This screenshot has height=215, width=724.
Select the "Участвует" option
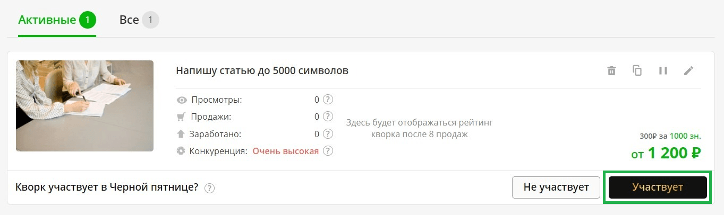658,187
